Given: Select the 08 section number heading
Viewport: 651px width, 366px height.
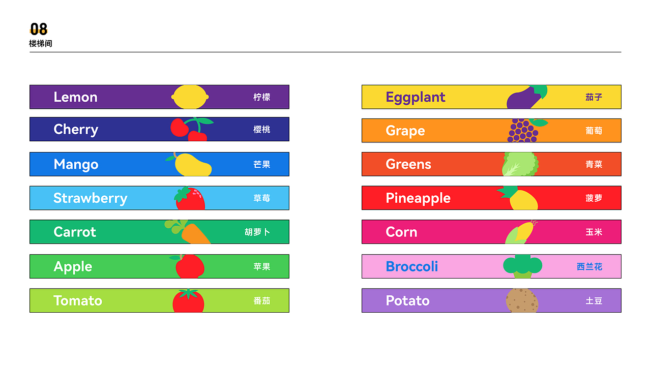Looking at the screenshot, I should click(x=39, y=29).
